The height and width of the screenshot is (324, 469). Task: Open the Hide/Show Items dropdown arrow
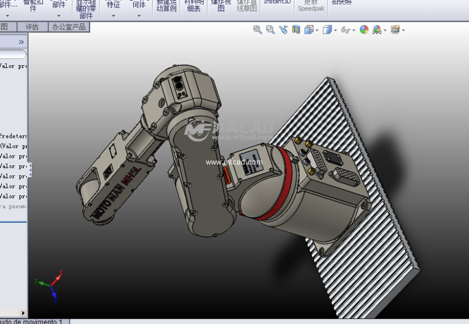tap(354, 30)
